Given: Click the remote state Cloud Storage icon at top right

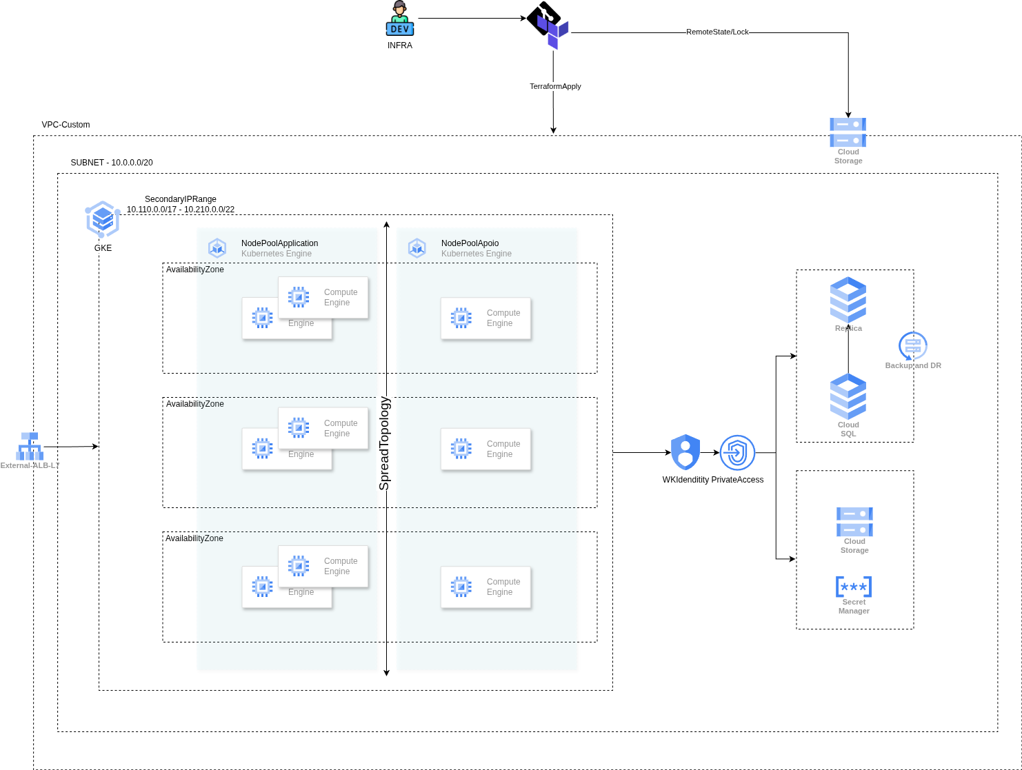Looking at the screenshot, I should point(848,132).
